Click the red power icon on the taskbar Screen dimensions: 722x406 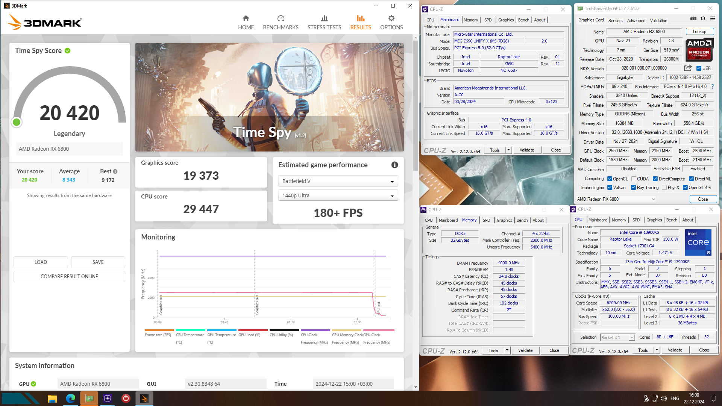[x=126, y=398]
